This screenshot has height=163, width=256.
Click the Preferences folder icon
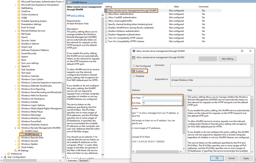click(x=8, y=154)
